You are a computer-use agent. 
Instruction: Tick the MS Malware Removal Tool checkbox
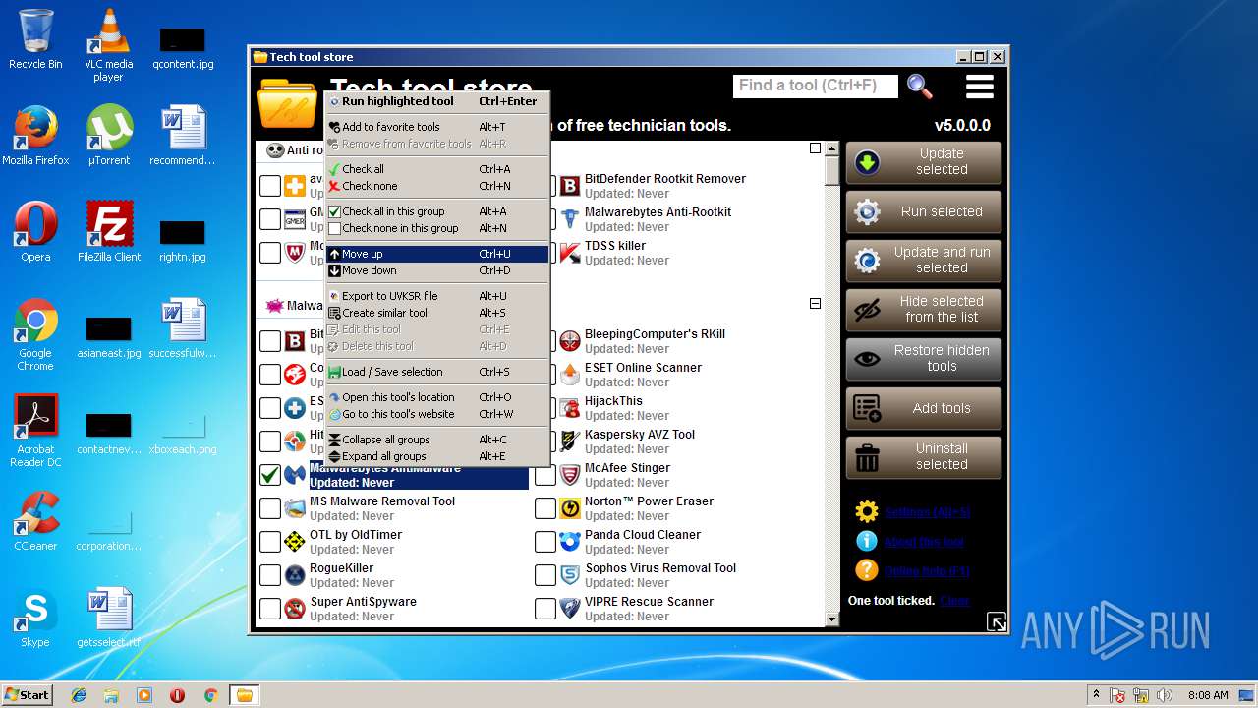(x=270, y=508)
